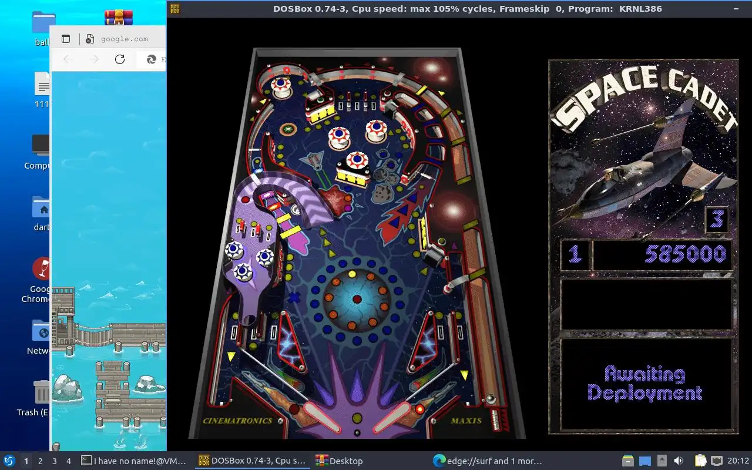Viewport: 752px width, 470px height.
Task: Click the red center of the hyperspace ring
Action: click(x=357, y=299)
